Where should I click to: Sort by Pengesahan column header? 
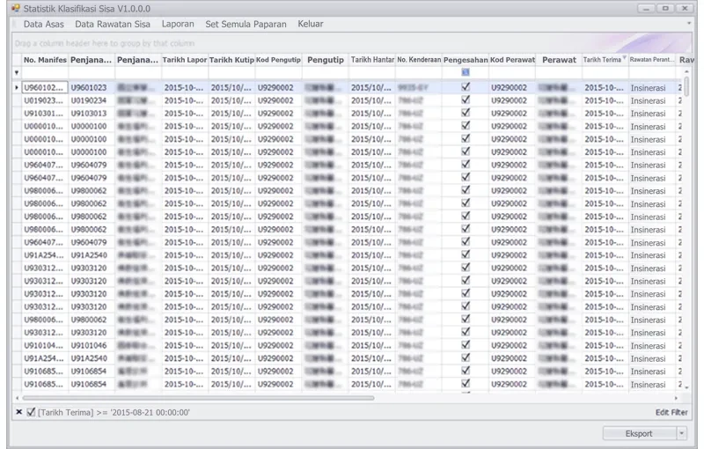pyautogui.click(x=466, y=60)
